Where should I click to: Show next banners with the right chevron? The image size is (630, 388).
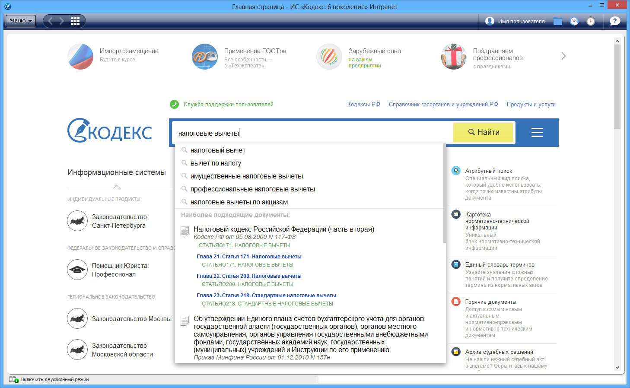[x=563, y=56]
